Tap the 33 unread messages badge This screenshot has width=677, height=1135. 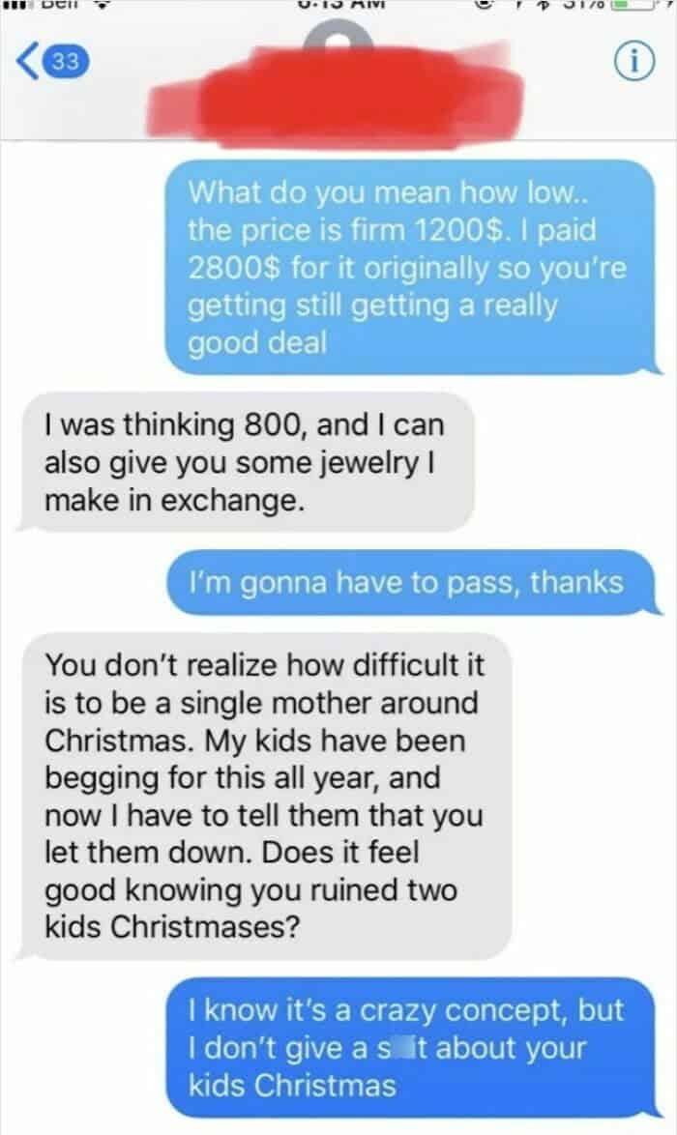coord(65,62)
